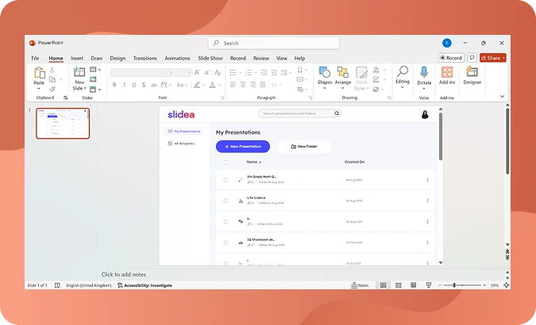
Task: Switch to the Slide Show tab
Action: (210, 59)
